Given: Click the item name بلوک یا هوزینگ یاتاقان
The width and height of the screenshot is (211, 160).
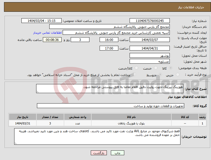Looking at the screenshot, I should [x=131, y=123].
